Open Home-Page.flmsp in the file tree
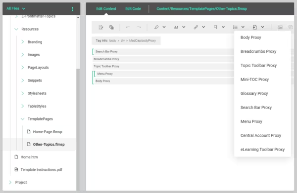297x193 pixels. click(48, 132)
